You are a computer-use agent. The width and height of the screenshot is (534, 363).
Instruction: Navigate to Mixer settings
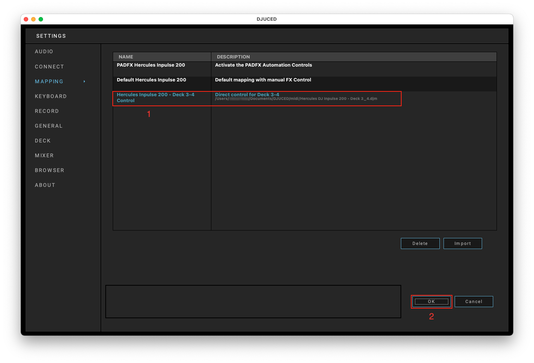coord(44,155)
